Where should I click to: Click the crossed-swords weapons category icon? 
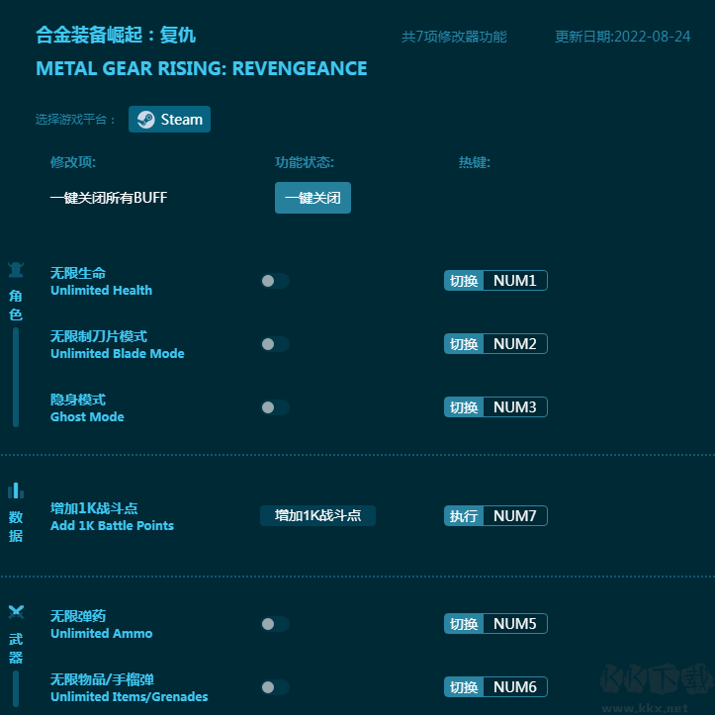tap(16, 612)
